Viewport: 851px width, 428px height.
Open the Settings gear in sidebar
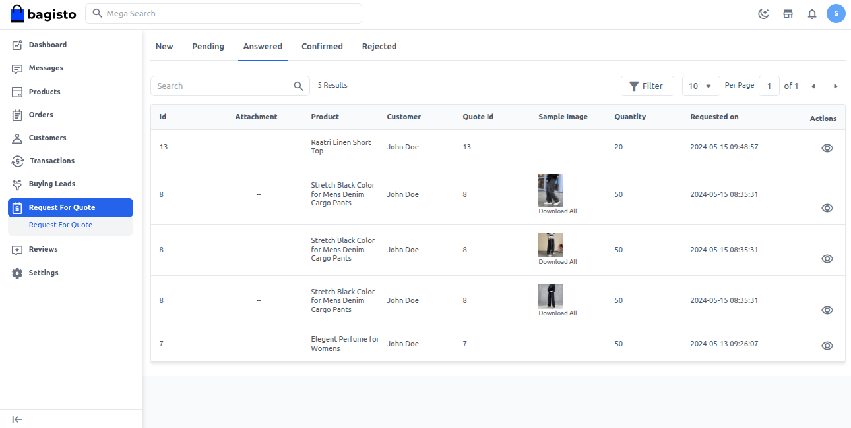coord(43,273)
